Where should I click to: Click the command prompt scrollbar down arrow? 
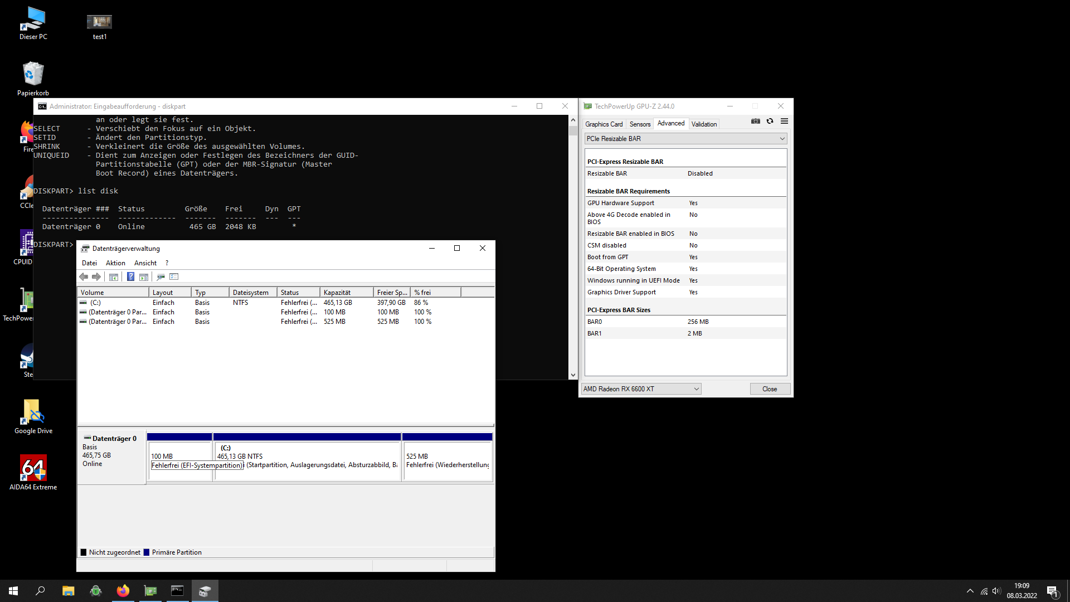pyautogui.click(x=573, y=375)
